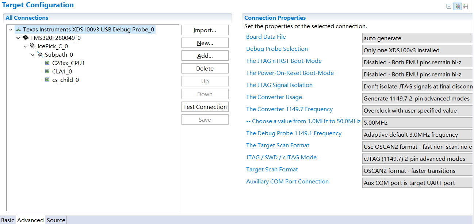
Task: Click the IcePick_C_0 router icon
Action: click(33, 46)
